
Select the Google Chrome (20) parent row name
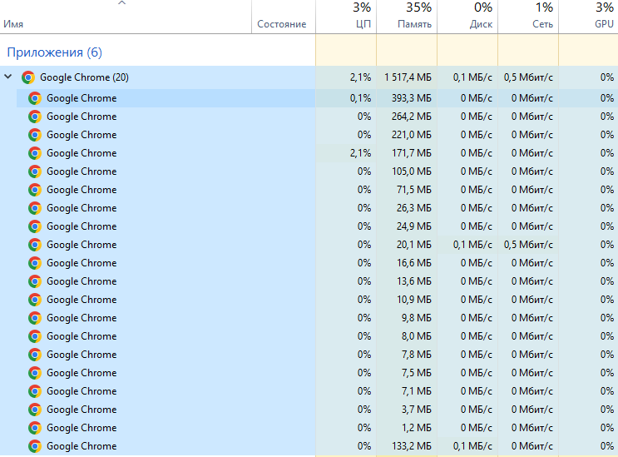pos(84,77)
